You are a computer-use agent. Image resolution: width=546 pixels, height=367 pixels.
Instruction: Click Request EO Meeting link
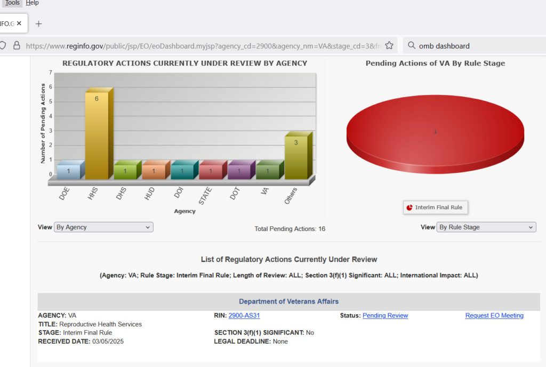click(x=494, y=315)
